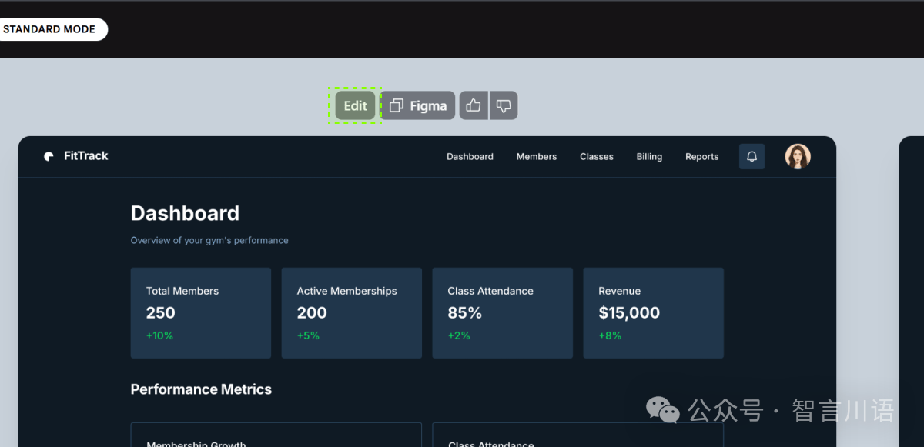Click the +5% growth figure
The image size is (924, 447).
(308, 335)
